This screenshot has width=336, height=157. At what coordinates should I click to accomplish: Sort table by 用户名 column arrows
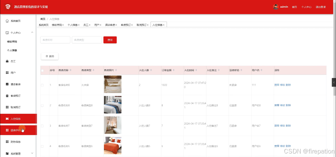point(261,70)
